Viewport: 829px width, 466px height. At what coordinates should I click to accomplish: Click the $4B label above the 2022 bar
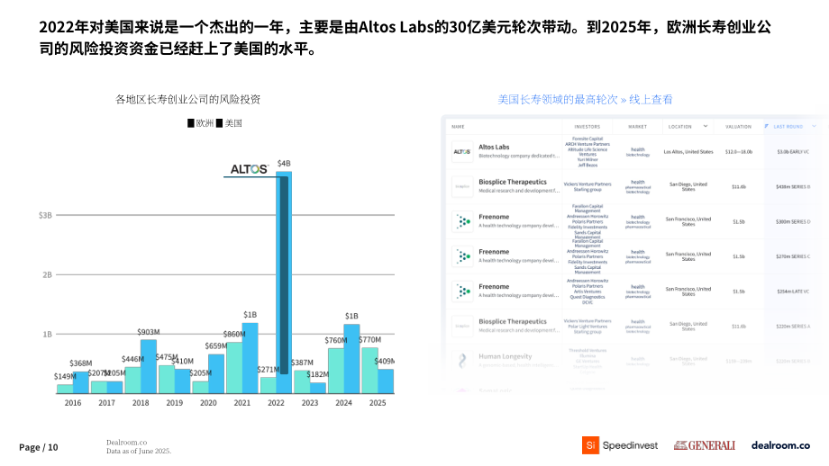coord(284,164)
